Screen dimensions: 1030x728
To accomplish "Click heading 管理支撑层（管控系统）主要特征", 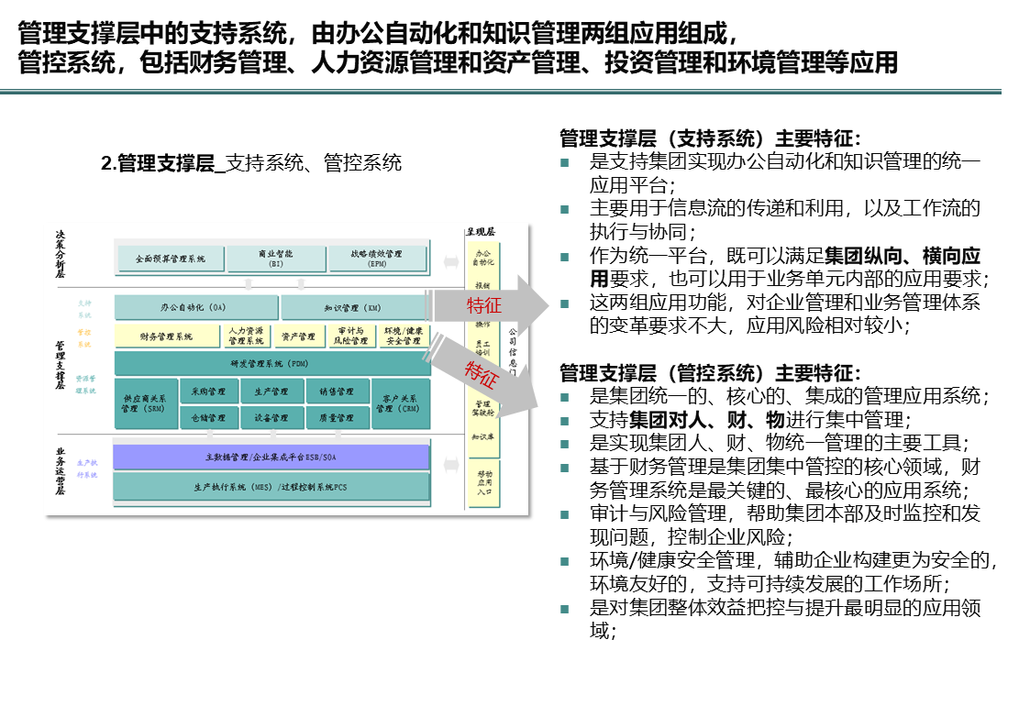I will click(x=710, y=373).
